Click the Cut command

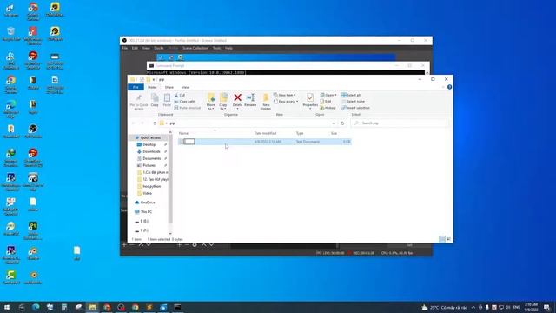(180, 95)
